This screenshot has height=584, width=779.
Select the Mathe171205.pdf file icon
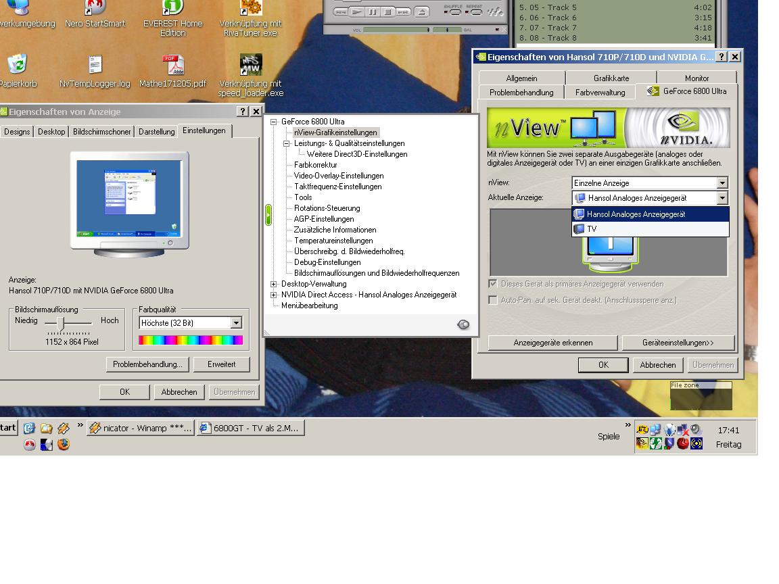click(172, 71)
